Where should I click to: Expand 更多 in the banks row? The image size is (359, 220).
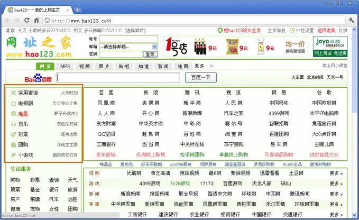point(336,215)
